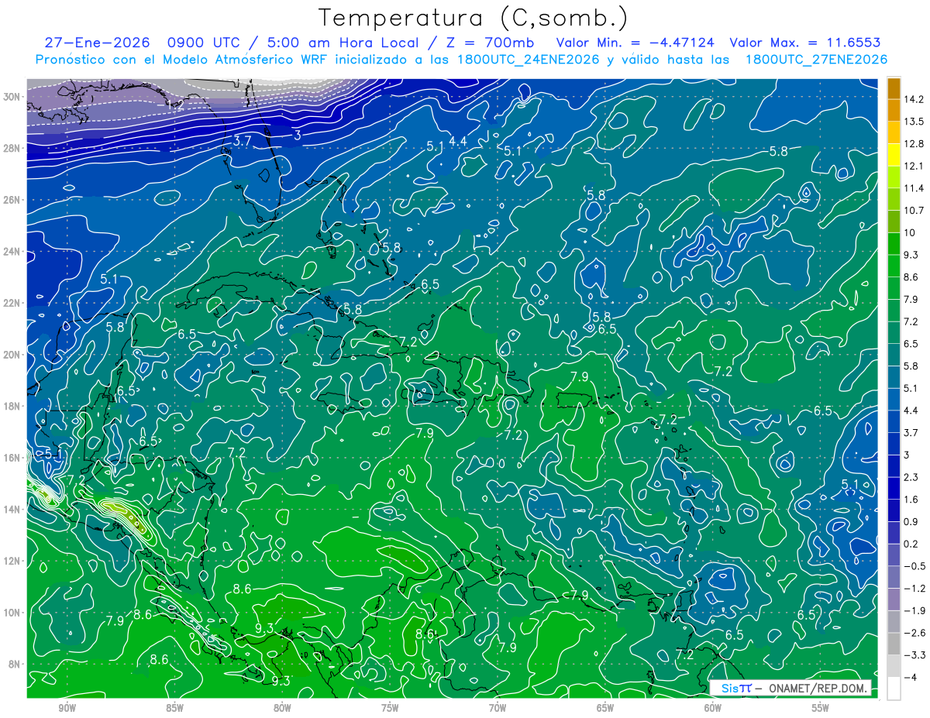This screenshot has width=930, height=718.
Task: Click the "30N" latitude axis label
Action: coord(12,96)
